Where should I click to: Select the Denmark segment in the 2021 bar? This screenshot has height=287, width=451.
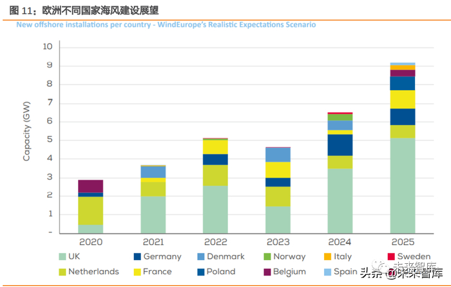[x=153, y=172]
